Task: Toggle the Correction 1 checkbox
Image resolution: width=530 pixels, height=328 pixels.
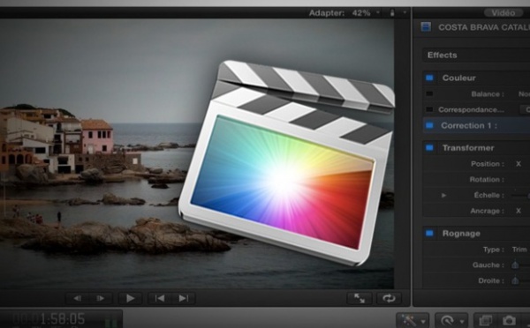Action: [429, 125]
